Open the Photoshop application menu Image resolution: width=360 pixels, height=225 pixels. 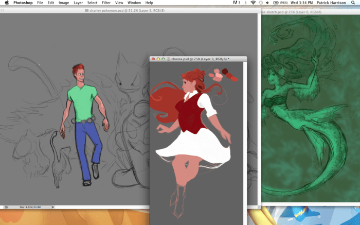click(23, 3)
